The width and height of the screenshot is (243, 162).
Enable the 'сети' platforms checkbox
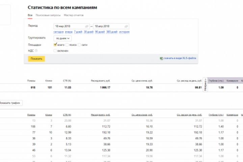[x=79, y=45]
